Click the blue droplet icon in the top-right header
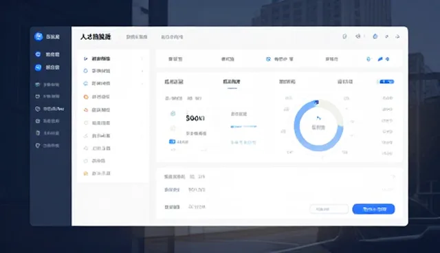This screenshot has height=253, width=440. tap(375, 36)
